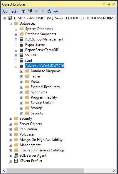Collapse the AdventureWorksDW2016 database node
The height and width of the screenshot is (174, 118).
click(16, 66)
